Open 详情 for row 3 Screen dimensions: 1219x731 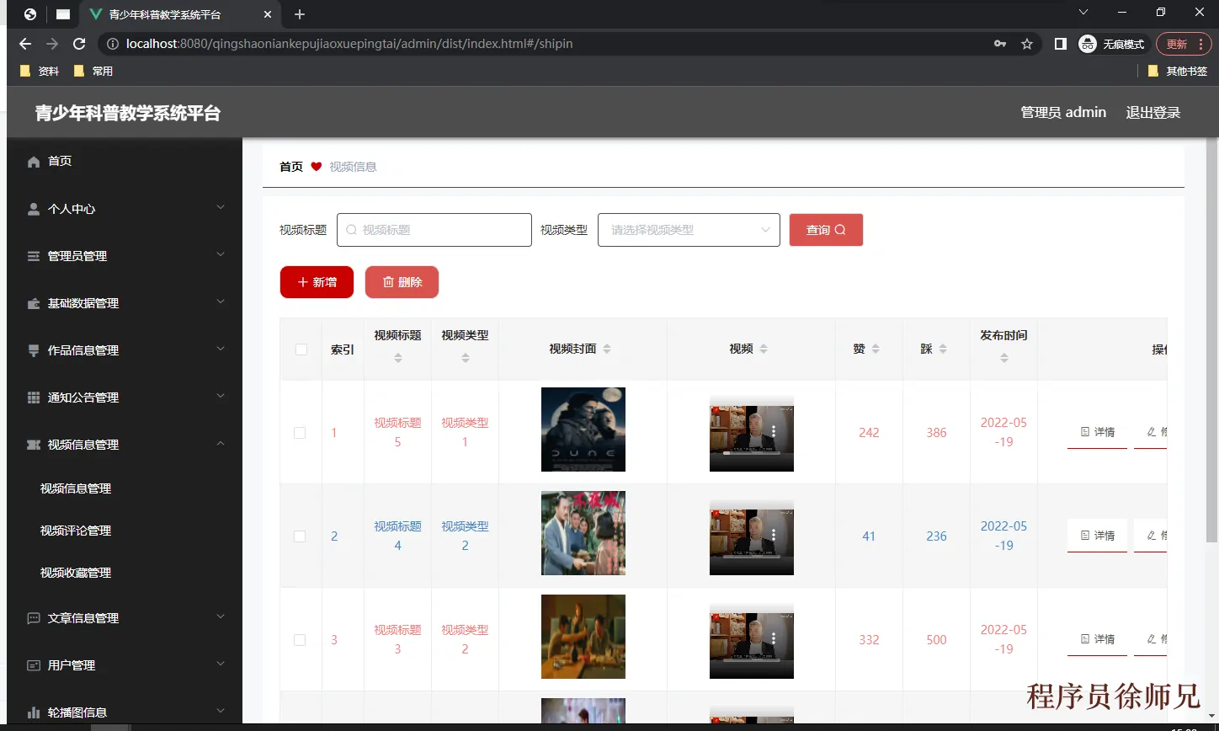coord(1097,639)
